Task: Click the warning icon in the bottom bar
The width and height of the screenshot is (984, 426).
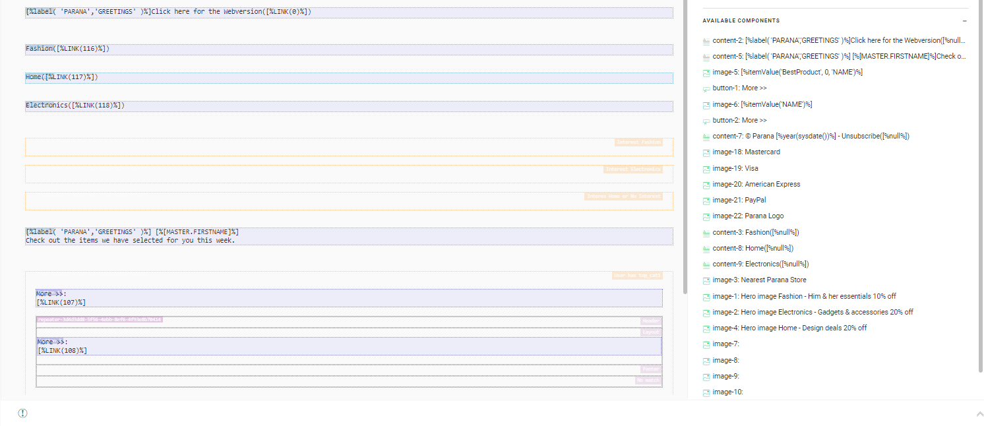Action: 22,413
